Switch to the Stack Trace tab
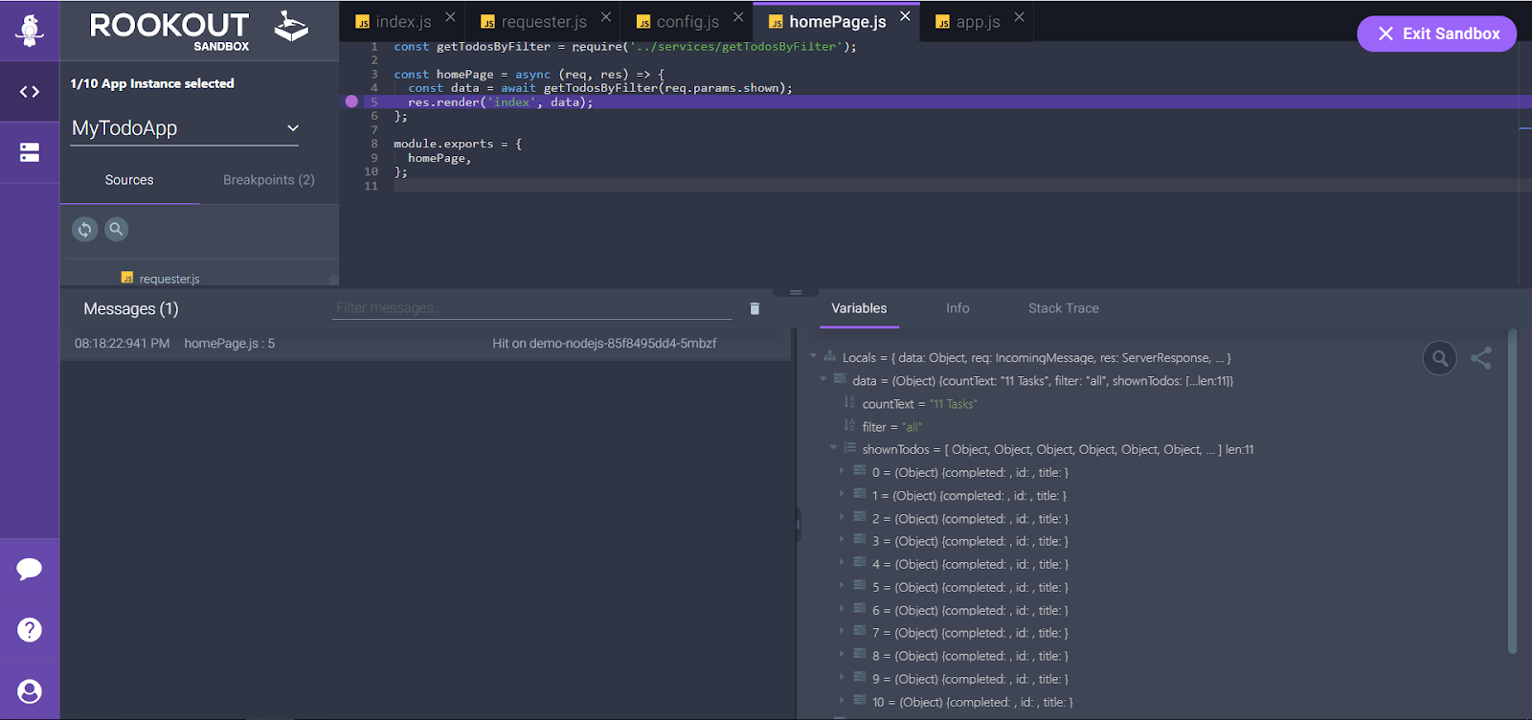The image size is (1532, 720). coord(1064,308)
